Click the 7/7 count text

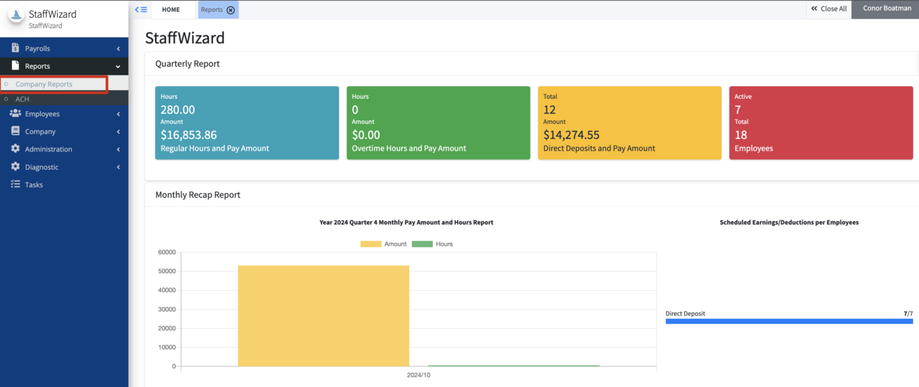tap(908, 314)
